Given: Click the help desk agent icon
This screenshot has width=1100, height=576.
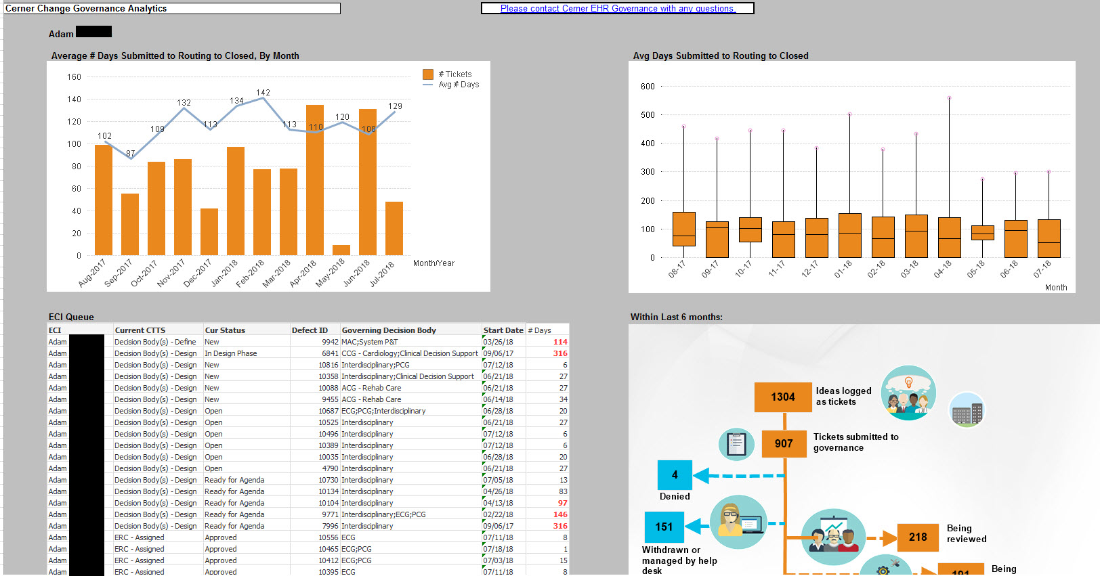Looking at the screenshot, I should pos(738,522).
